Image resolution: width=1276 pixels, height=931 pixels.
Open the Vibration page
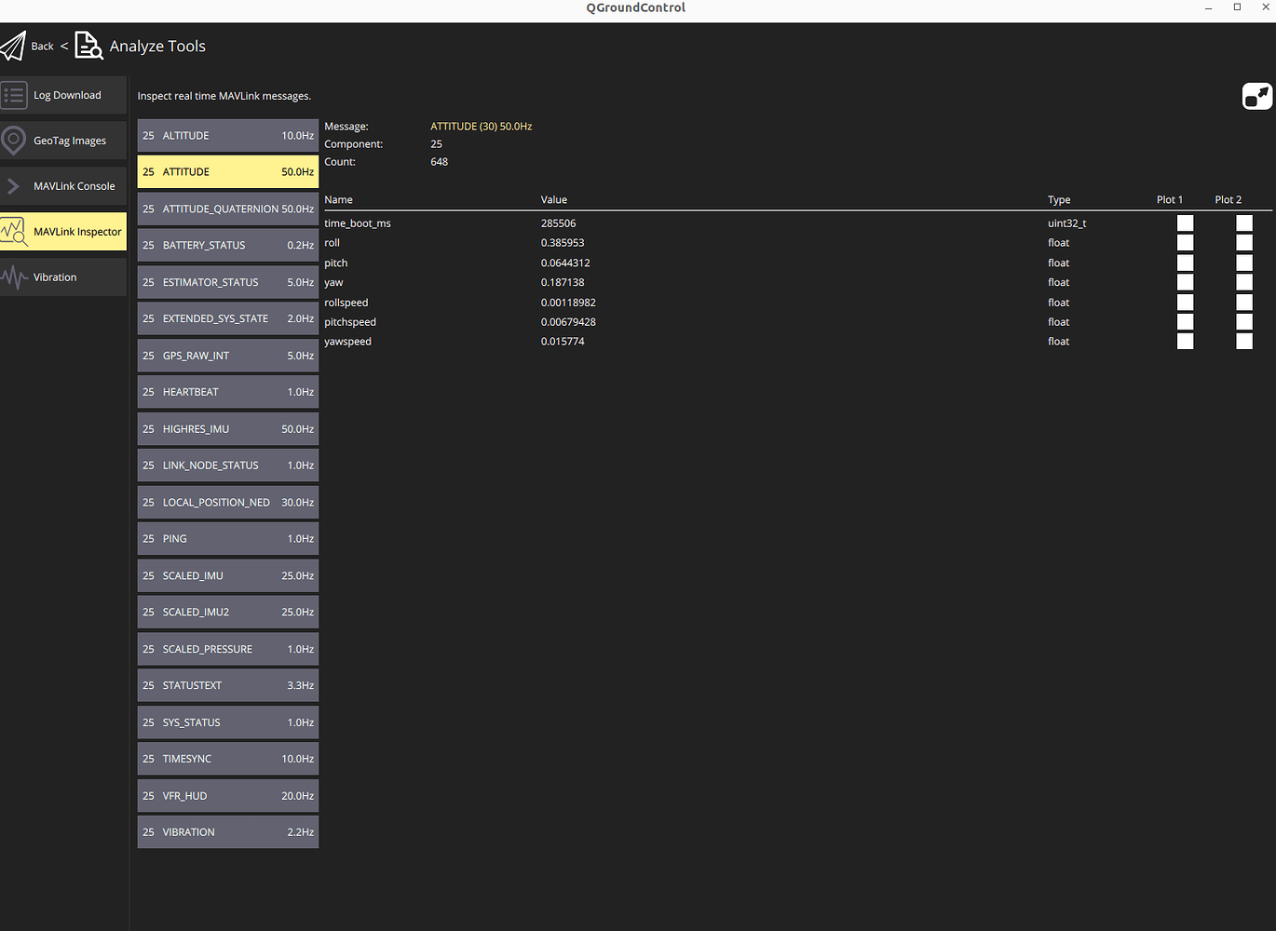point(63,277)
